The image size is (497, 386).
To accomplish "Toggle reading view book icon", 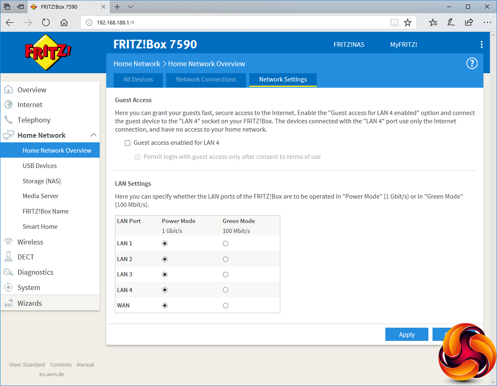I will (394, 22).
